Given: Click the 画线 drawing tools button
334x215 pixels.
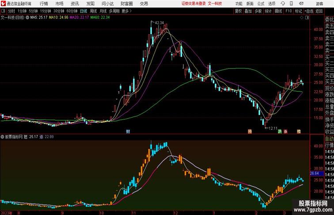Looking at the screenshot, I should point(278,11).
